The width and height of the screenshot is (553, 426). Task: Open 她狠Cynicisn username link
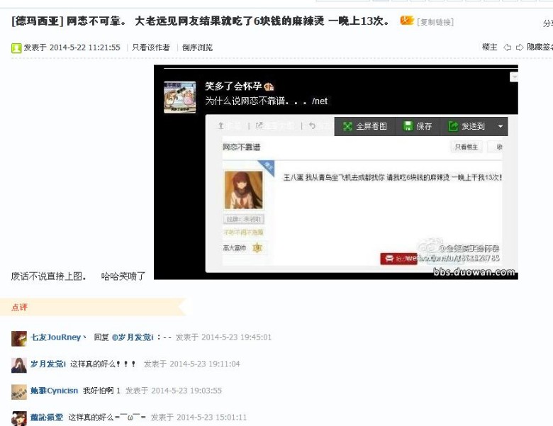pos(55,391)
